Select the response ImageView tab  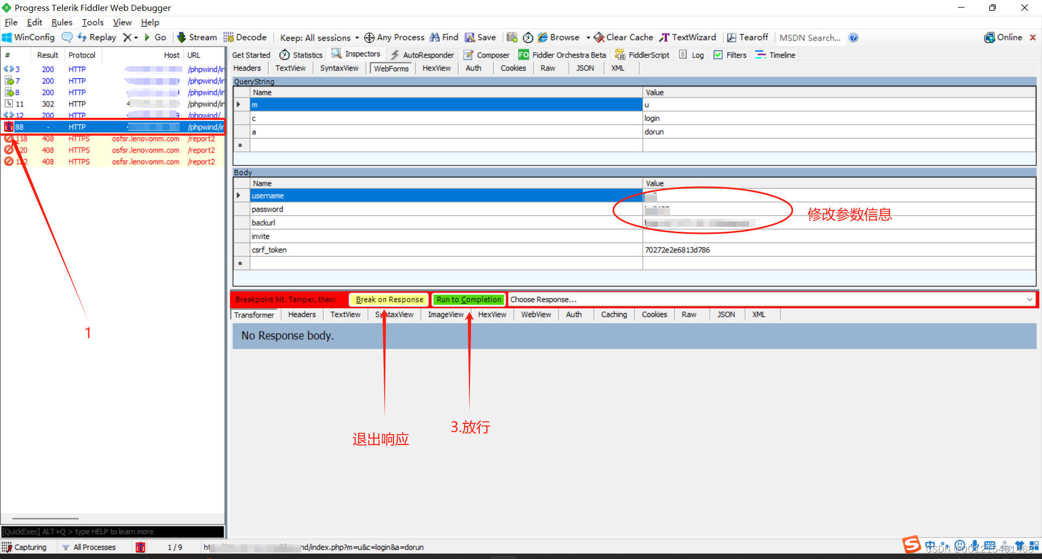click(x=446, y=314)
